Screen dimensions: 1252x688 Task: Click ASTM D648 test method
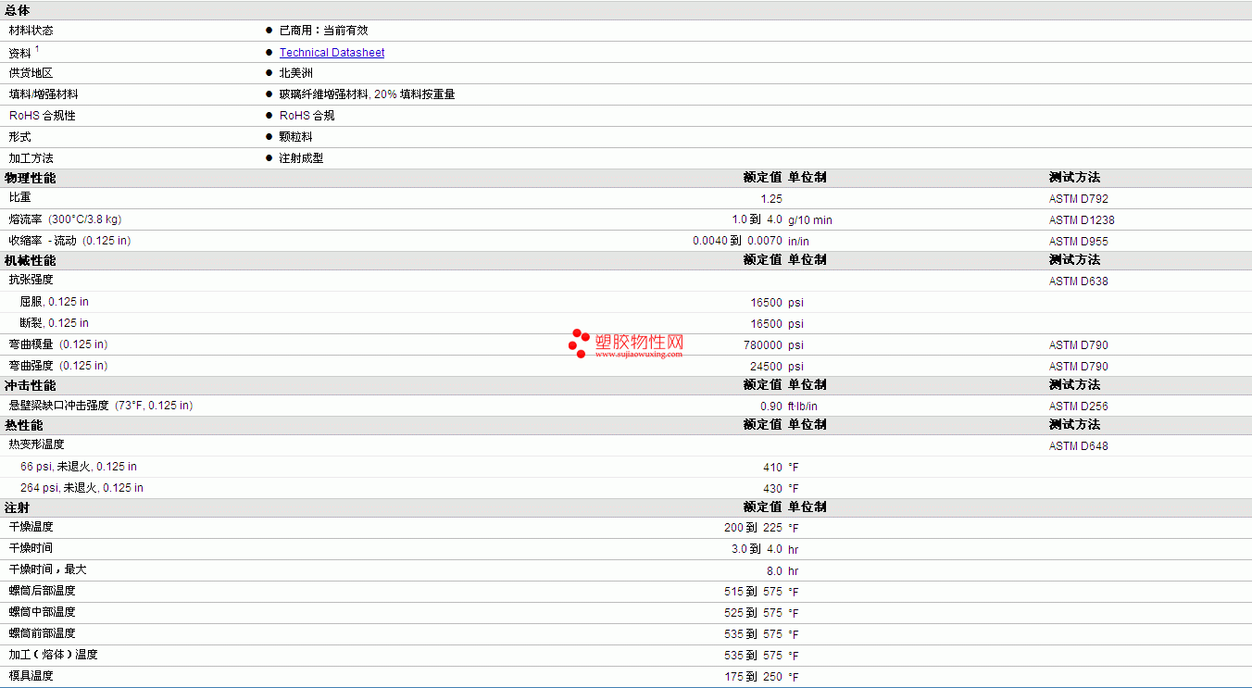(x=1078, y=446)
